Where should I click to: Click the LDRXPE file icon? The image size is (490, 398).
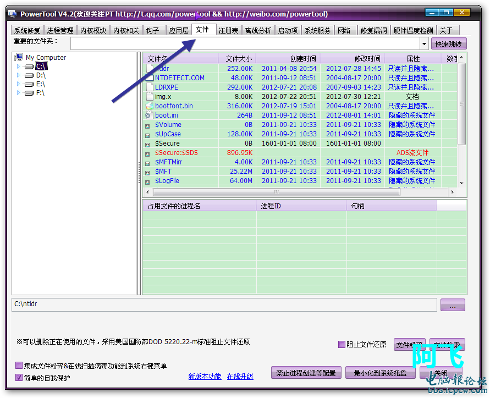[150, 87]
